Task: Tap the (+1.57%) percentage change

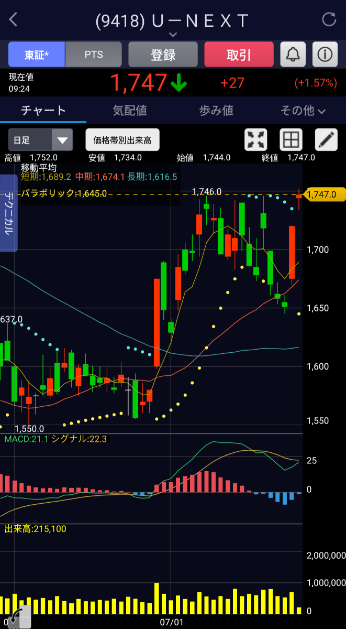Action: pyautogui.click(x=316, y=83)
